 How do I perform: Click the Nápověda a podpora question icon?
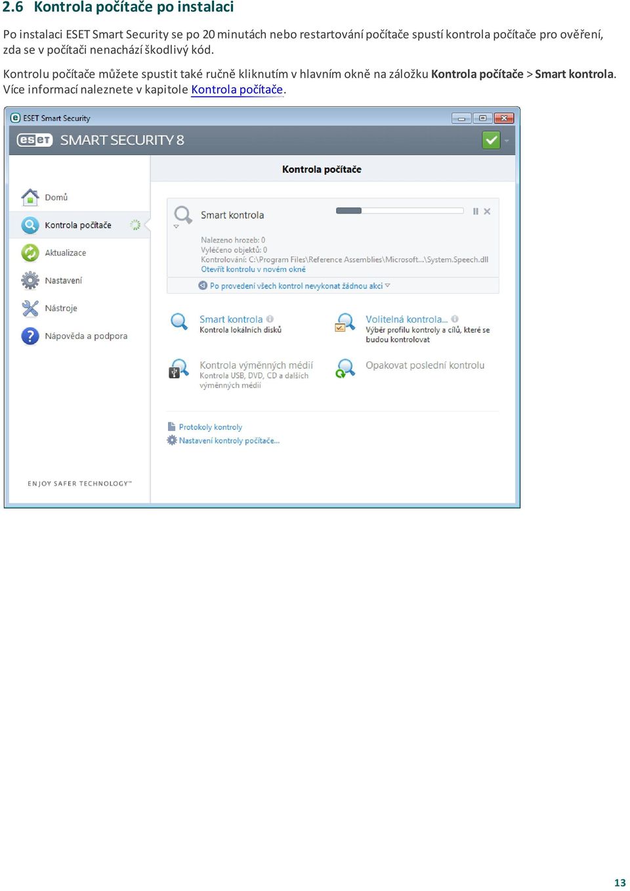point(30,336)
